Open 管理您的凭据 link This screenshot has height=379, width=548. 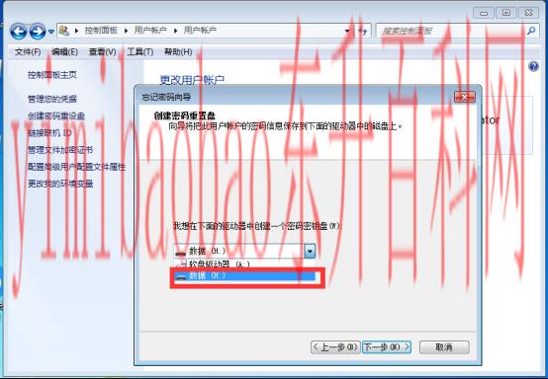(52, 99)
